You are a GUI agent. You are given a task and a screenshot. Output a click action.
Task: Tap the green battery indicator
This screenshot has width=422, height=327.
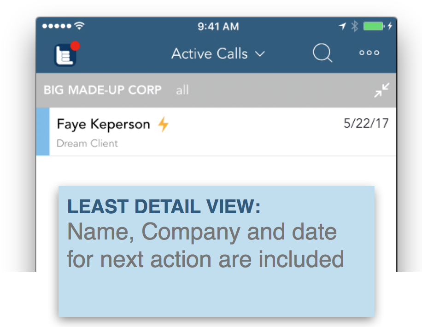(x=373, y=26)
